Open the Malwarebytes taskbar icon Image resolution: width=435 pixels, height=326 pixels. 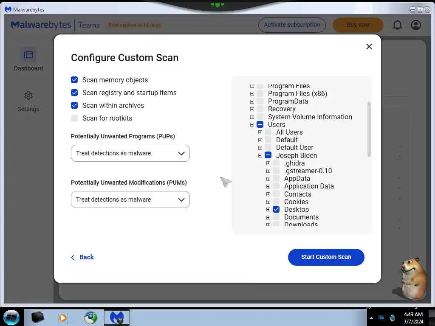click(117, 318)
